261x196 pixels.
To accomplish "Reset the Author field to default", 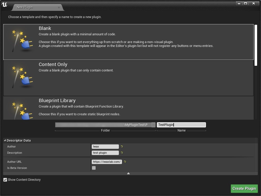I will click(x=122, y=146).
